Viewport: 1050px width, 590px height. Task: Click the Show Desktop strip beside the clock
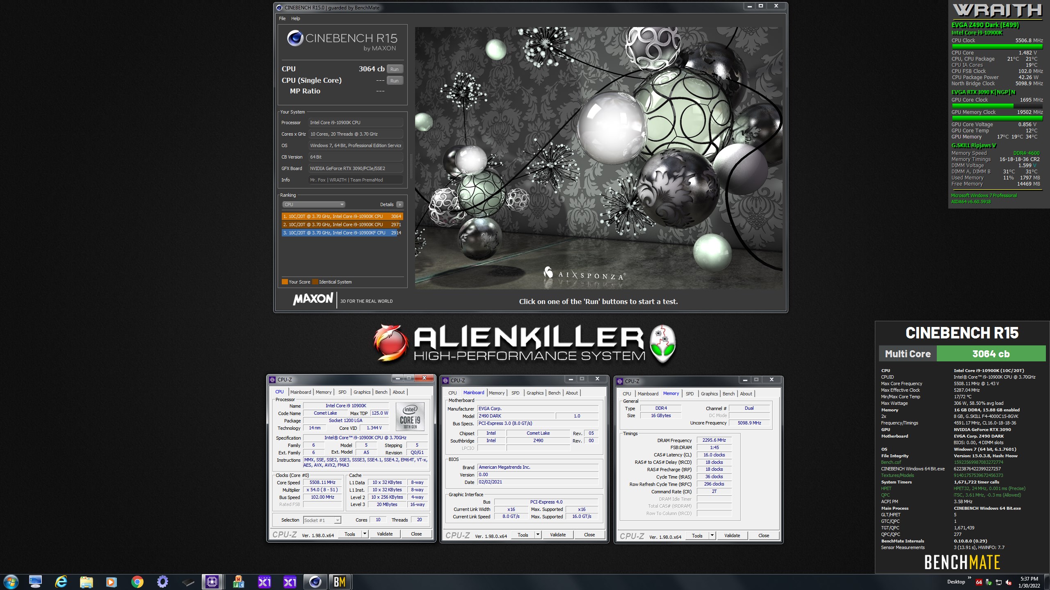[1047, 582]
